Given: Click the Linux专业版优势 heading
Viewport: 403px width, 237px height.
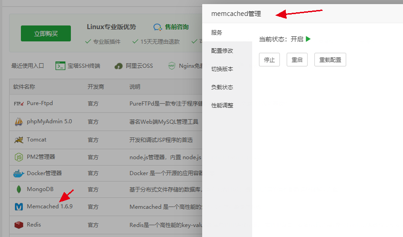Looking at the screenshot, I should point(111,27).
